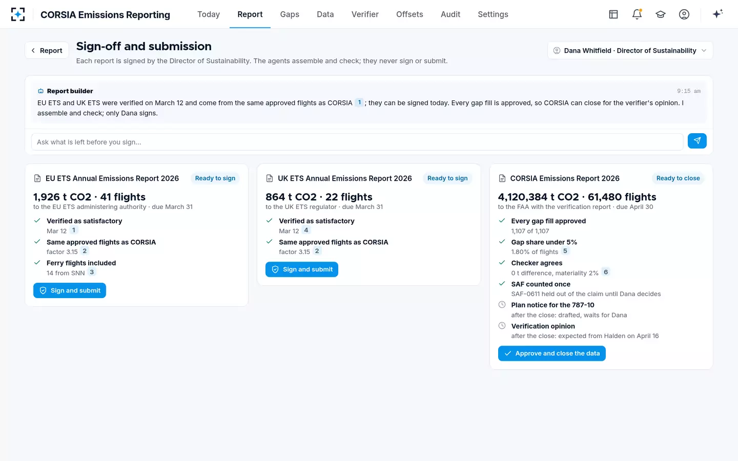Viewport: 738px width, 461px height.
Task: Click the clock icon next to Verification opinion
Action: [502, 326]
